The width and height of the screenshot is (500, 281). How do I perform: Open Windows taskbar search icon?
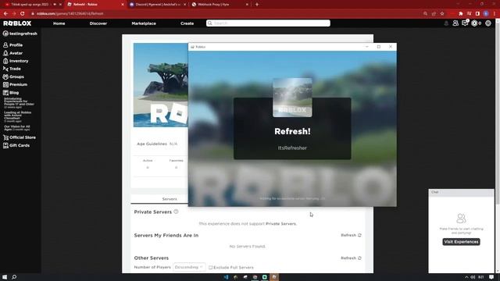tap(14, 277)
